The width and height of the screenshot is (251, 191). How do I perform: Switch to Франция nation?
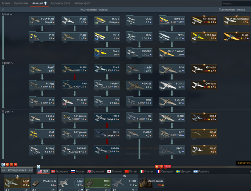click(165, 171)
